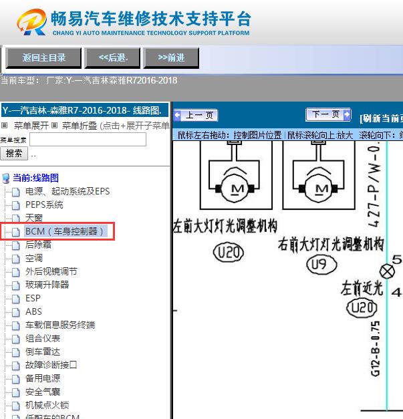This screenshot has width=403, height=419.
Task: Click document icon beside 玻璃升降器
Action: pyautogui.click(x=16, y=285)
